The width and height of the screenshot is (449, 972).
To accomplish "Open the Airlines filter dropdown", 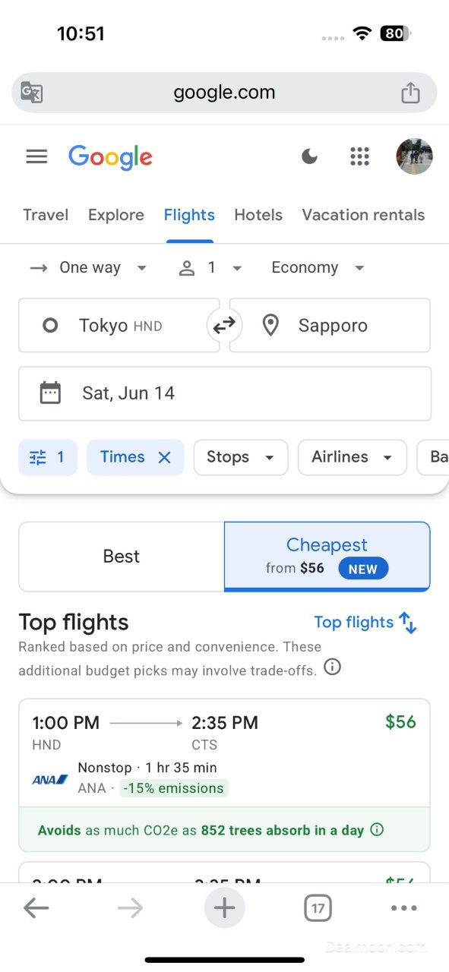I will click(x=352, y=457).
